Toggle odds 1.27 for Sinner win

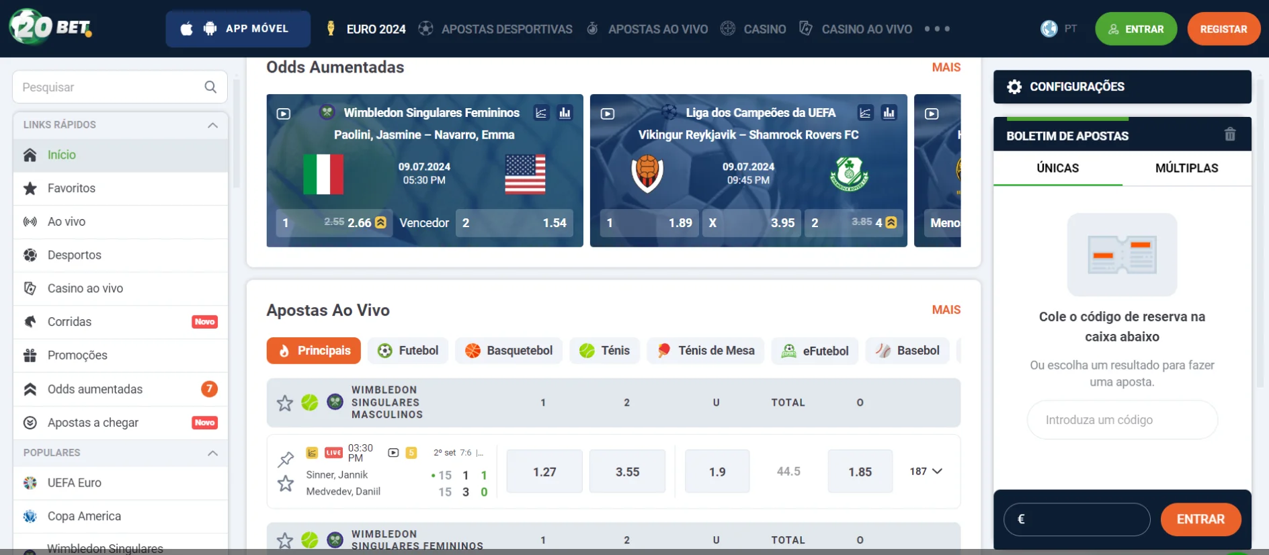click(x=544, y=472)
